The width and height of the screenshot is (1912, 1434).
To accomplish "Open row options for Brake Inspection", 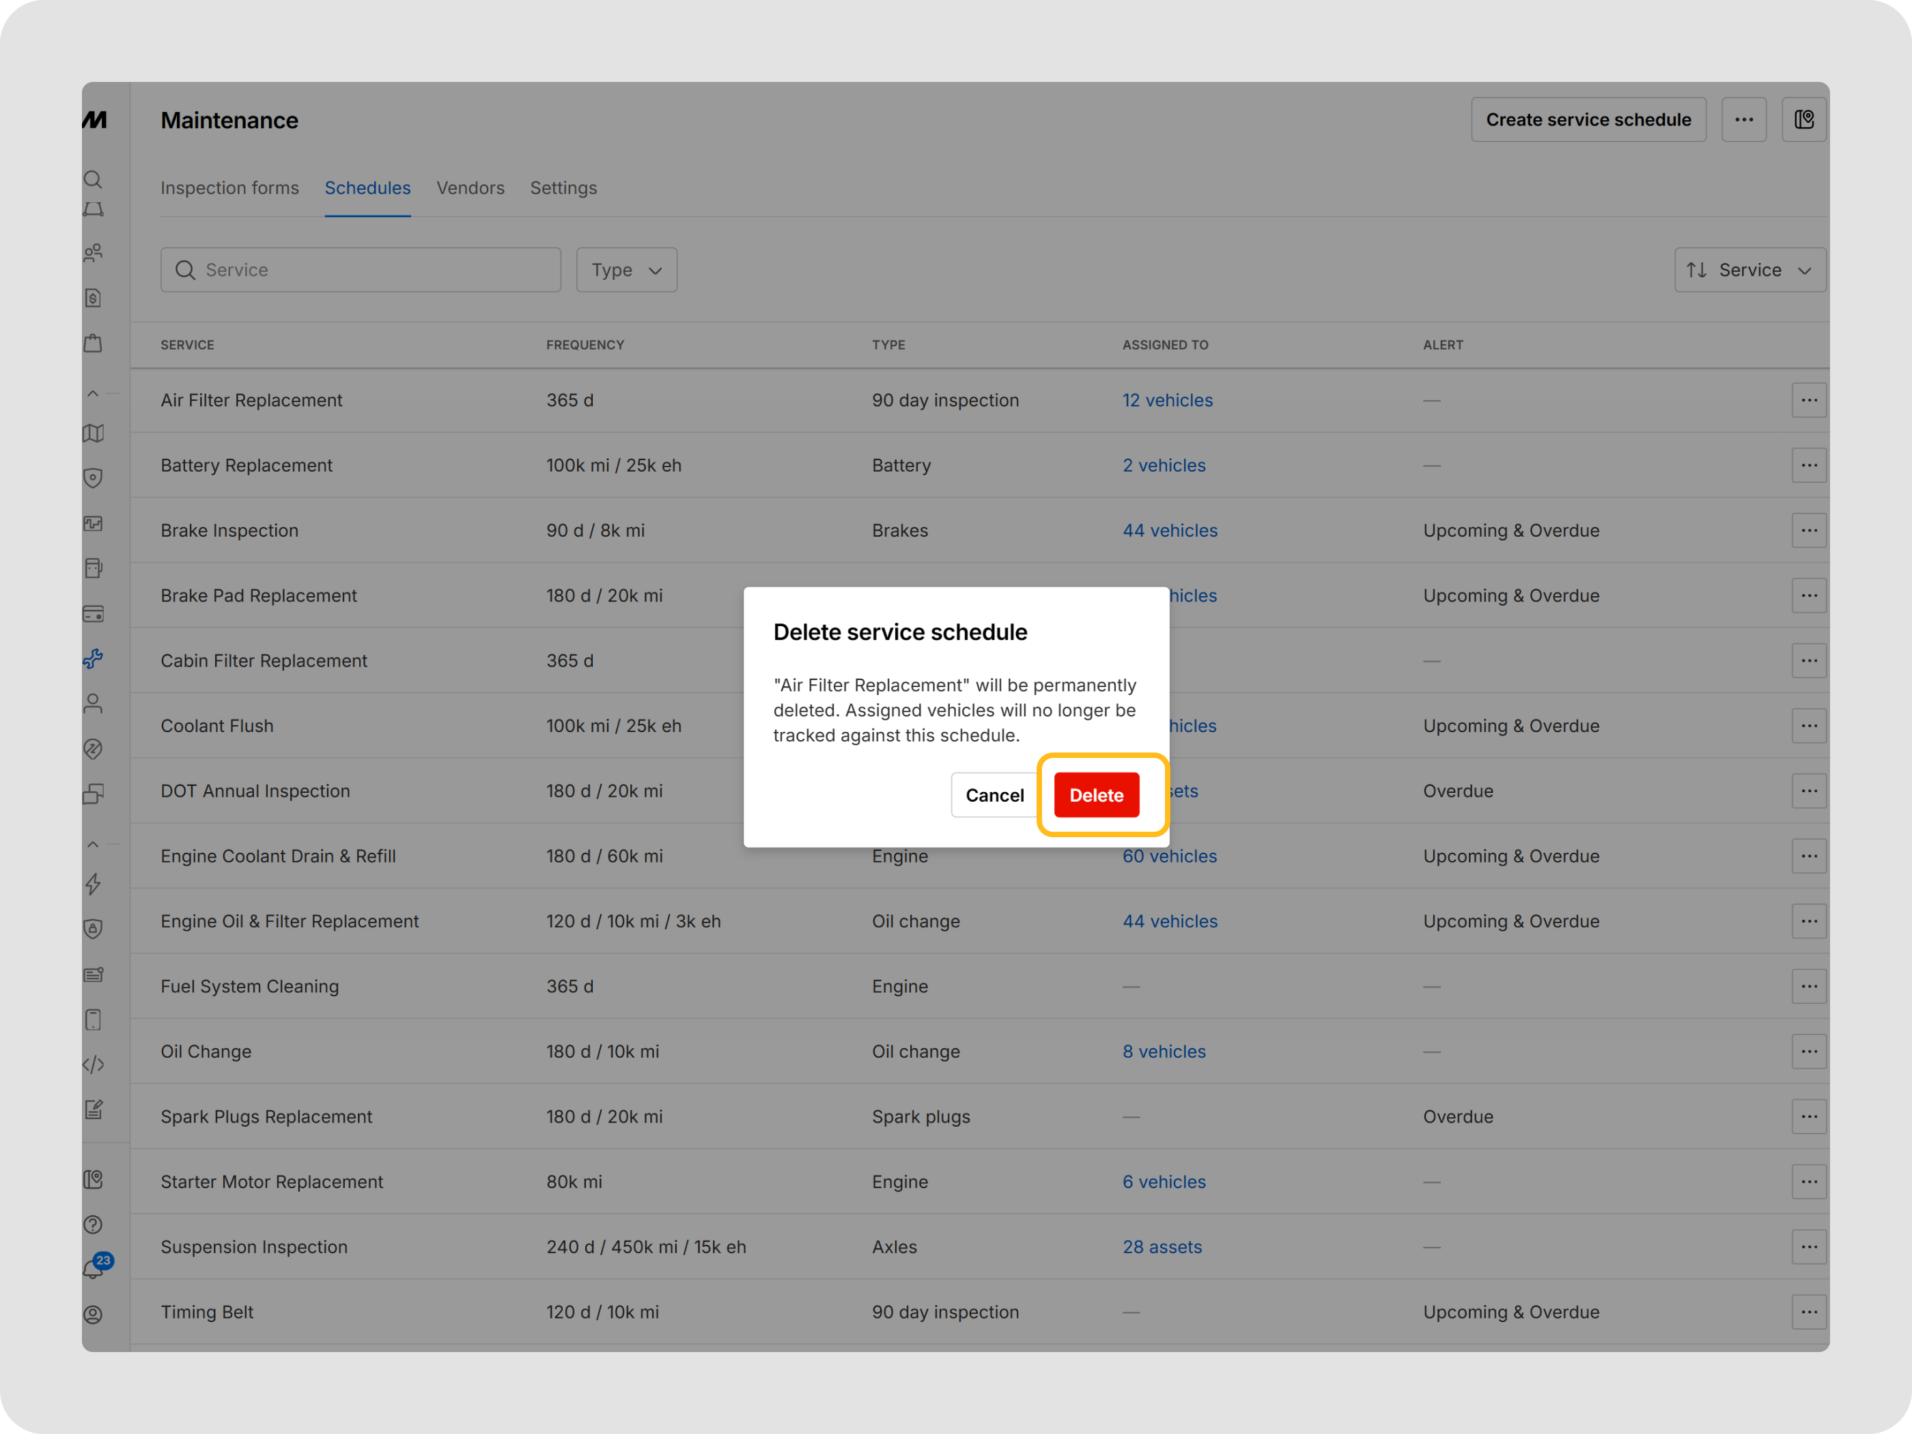I will [x=1808, y=531].
